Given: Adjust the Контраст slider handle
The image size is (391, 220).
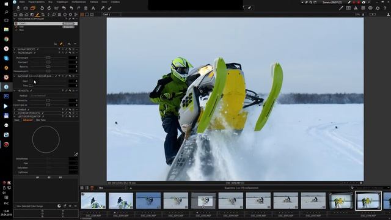Looking at the screenshot, I should [48, 62].
